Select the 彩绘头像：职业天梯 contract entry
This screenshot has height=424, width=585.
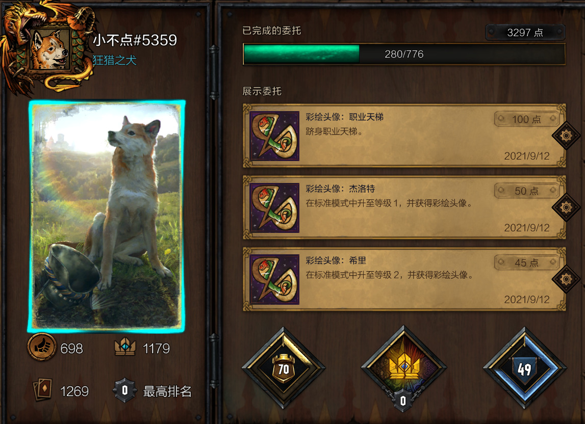tap(404, 136)
